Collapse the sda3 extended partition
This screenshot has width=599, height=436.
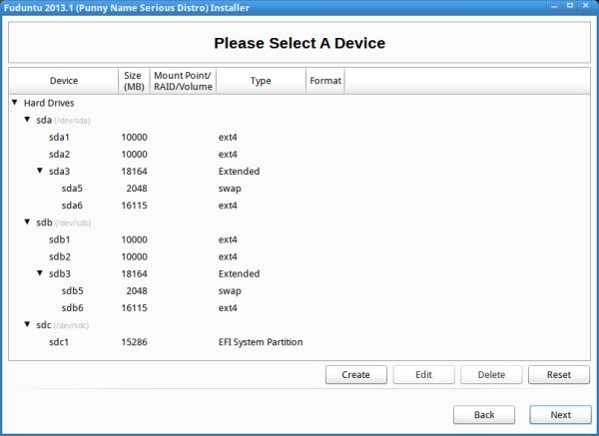[x=40, y=171]
